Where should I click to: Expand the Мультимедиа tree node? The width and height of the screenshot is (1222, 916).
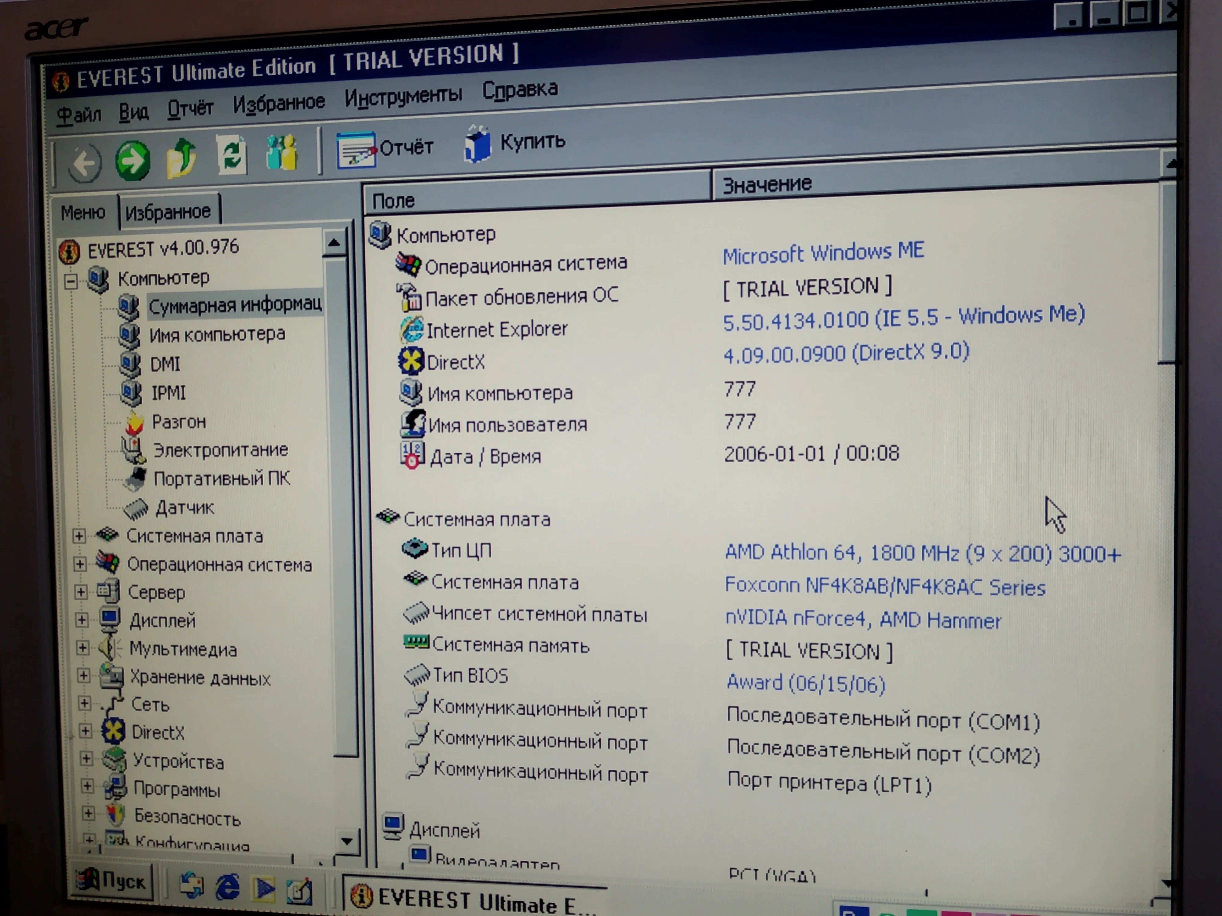click(x=82, y=648)
